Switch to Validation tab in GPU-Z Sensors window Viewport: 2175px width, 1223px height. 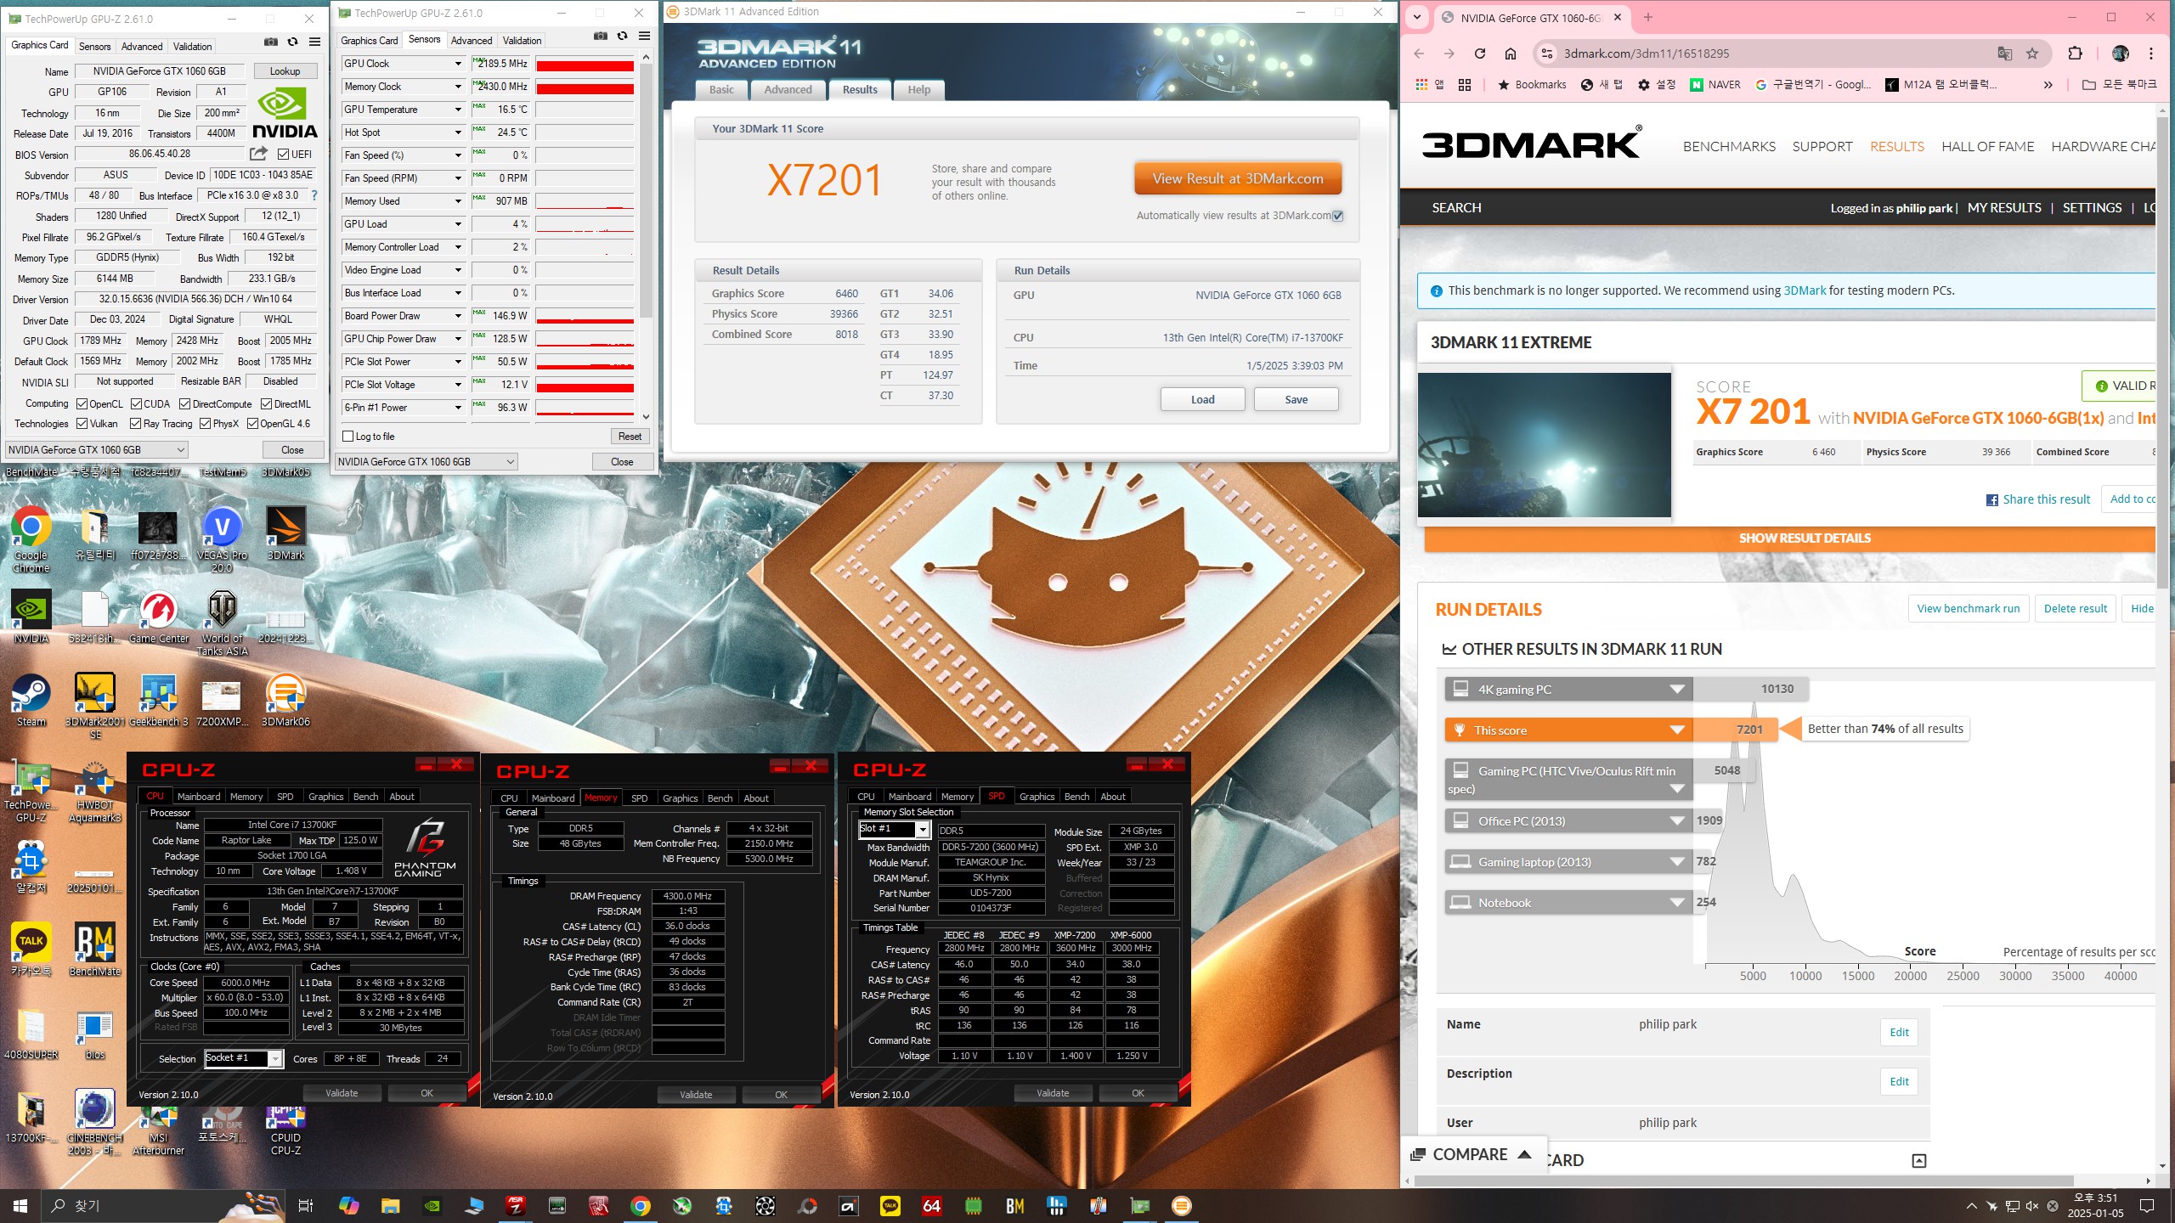(522, 41)
